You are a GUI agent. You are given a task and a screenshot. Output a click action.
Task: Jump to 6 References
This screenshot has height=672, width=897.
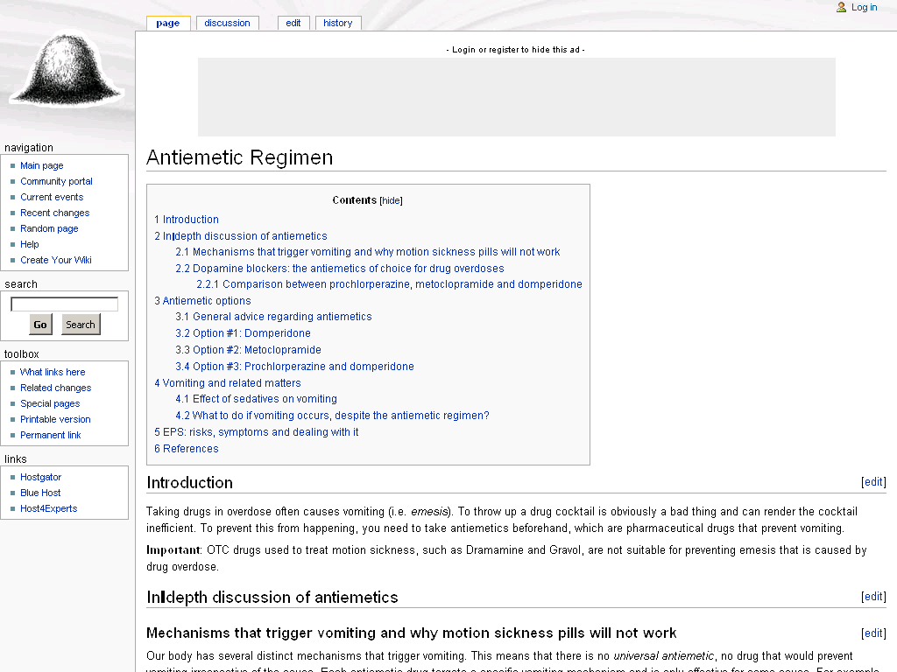pyautogui.click(x=187, y=449)
